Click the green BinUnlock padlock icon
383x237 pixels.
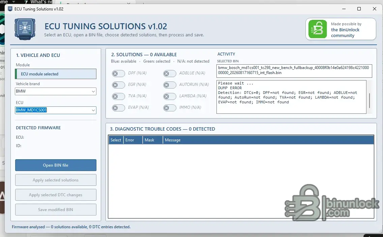(318, 29)
